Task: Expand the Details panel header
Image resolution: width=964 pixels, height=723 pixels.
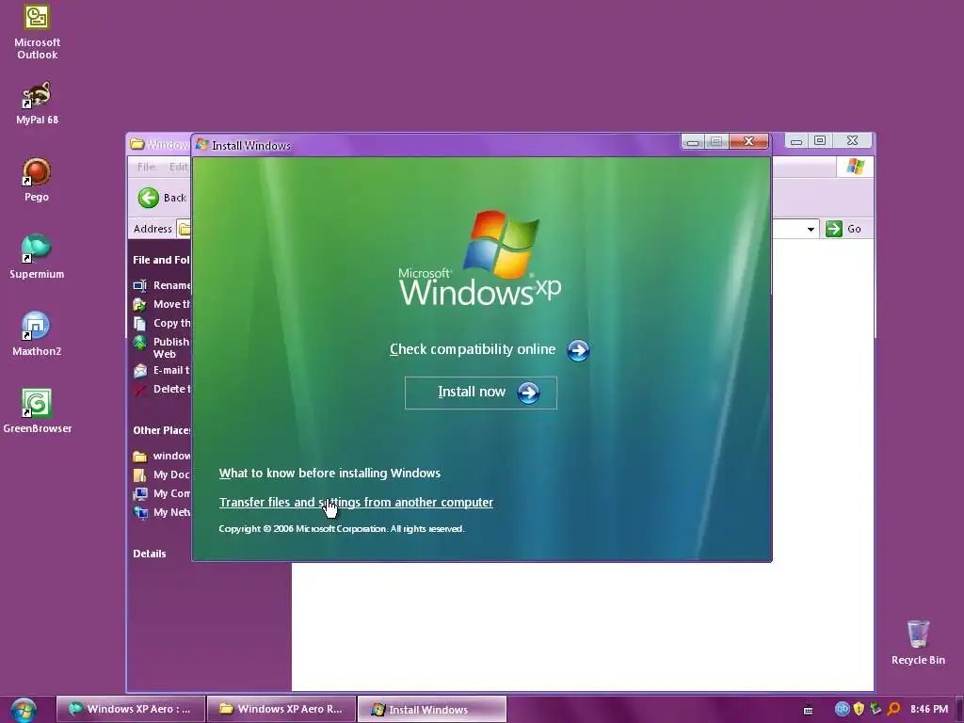Action: pyautogui.click(x=150, y=554)
